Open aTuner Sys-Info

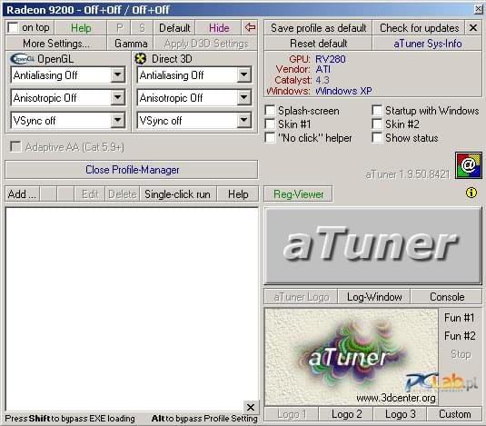pos(428,44)
